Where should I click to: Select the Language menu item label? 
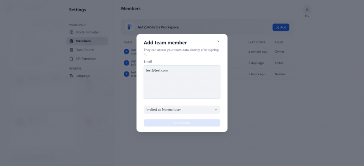click(83, 76)
